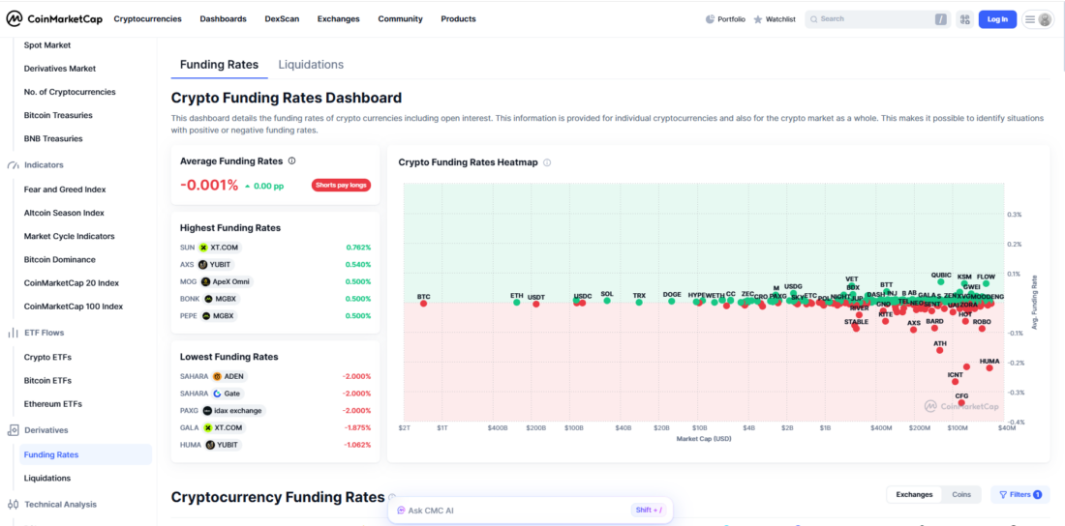Viewport: 1065px width, 526px height.
Task: Click the Technical Analysis candlestick icon
Action: tap(13, 505)
